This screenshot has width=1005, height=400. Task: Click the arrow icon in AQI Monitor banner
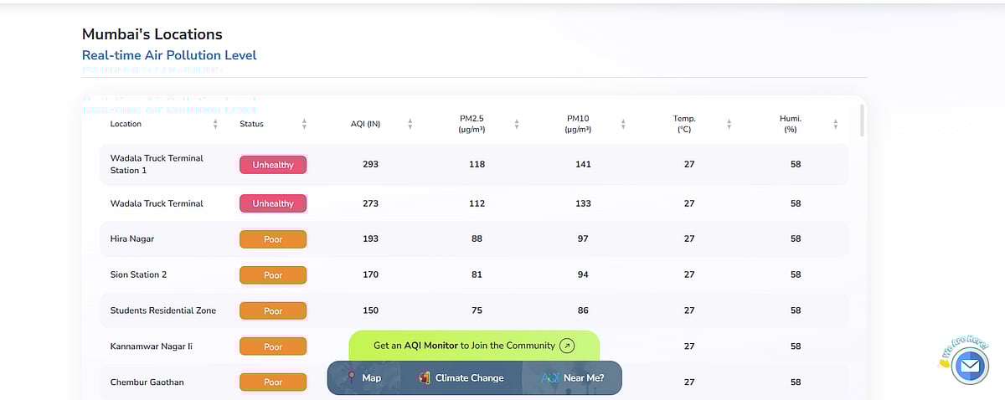(x=567, y=346)
